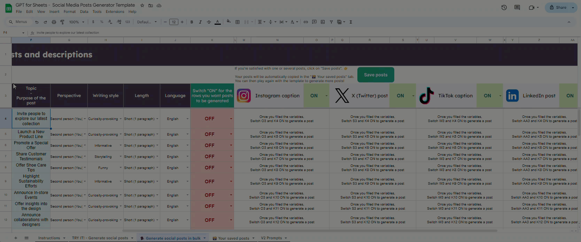Image resolution: width=581 pixels, height=242 pixels.
Task: Toggle OFF switch for 'Launch a New Product Line' row
Action: [212, 134]
